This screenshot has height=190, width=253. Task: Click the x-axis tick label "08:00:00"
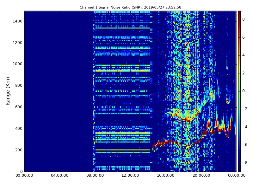[x=95, y=175]
